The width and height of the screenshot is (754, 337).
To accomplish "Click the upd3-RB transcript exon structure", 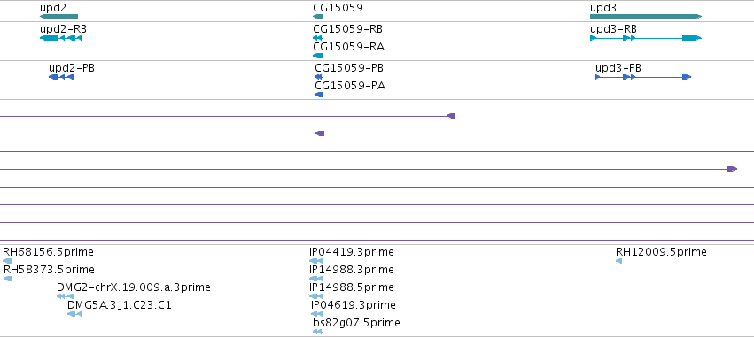I will pyautogui.click(x=646, y=38).
